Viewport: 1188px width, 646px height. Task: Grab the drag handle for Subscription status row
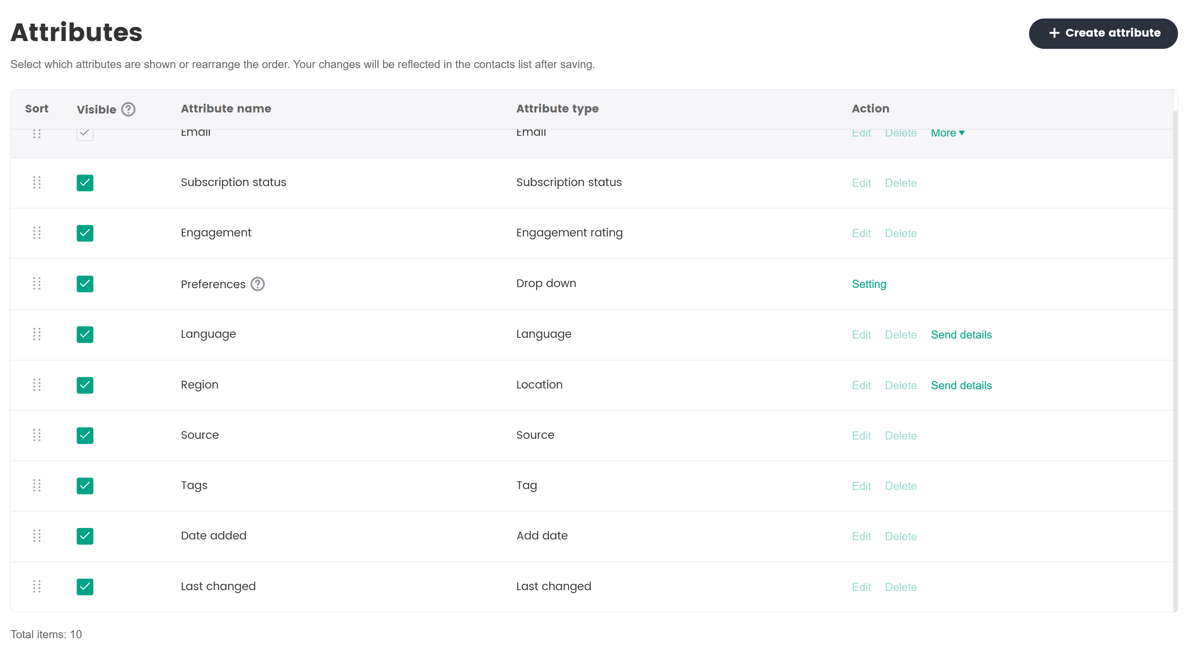tap(37, 182)
